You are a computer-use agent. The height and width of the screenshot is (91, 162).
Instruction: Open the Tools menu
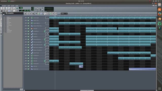[x=13, y=6]
